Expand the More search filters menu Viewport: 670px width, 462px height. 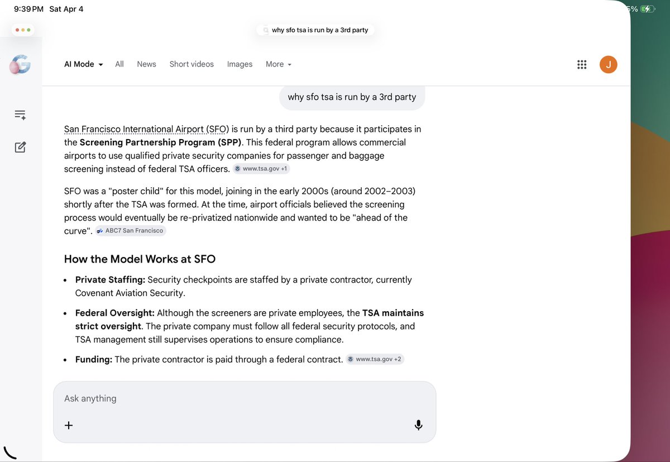(x=279, y=64)
